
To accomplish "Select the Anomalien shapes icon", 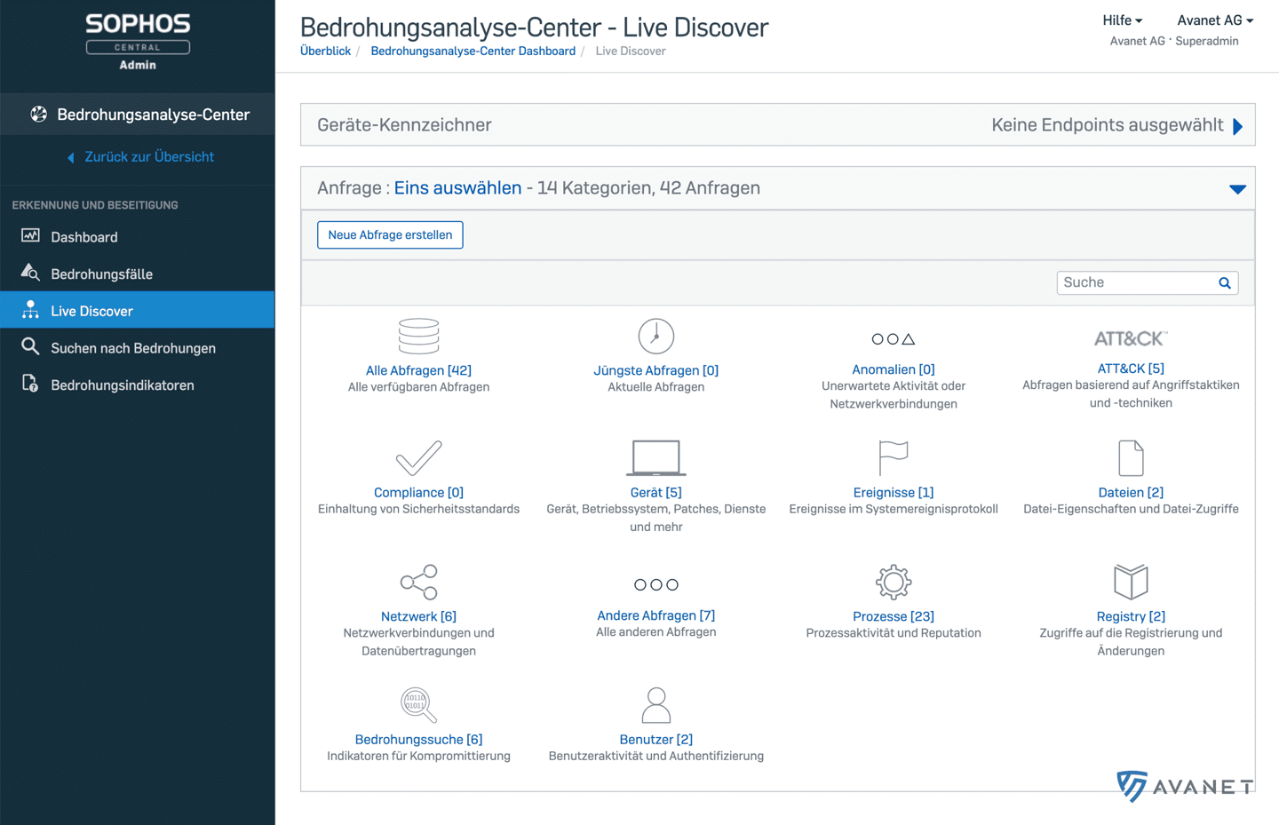I will coord(894,339).
